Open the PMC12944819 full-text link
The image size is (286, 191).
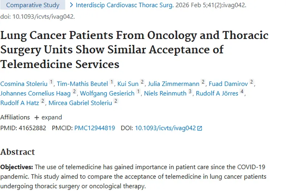click(95, 128)
